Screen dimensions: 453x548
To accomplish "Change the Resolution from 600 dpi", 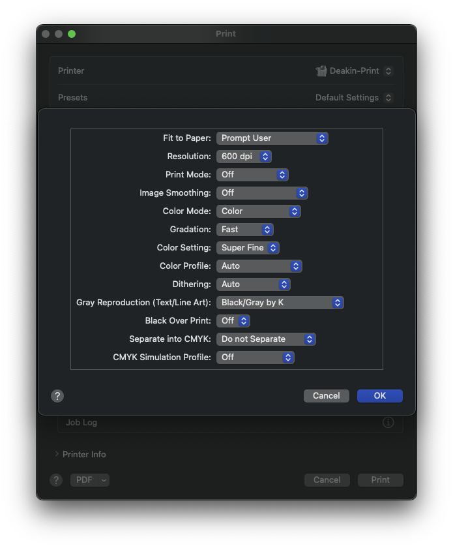I will [x=244, y=156].
